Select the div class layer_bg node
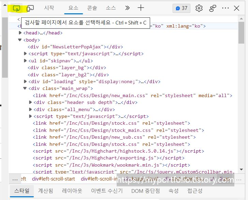 67,67
